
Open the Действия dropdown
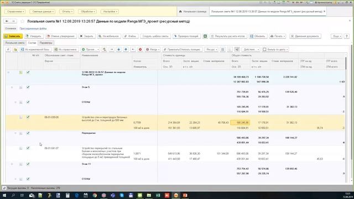point(251,49)
